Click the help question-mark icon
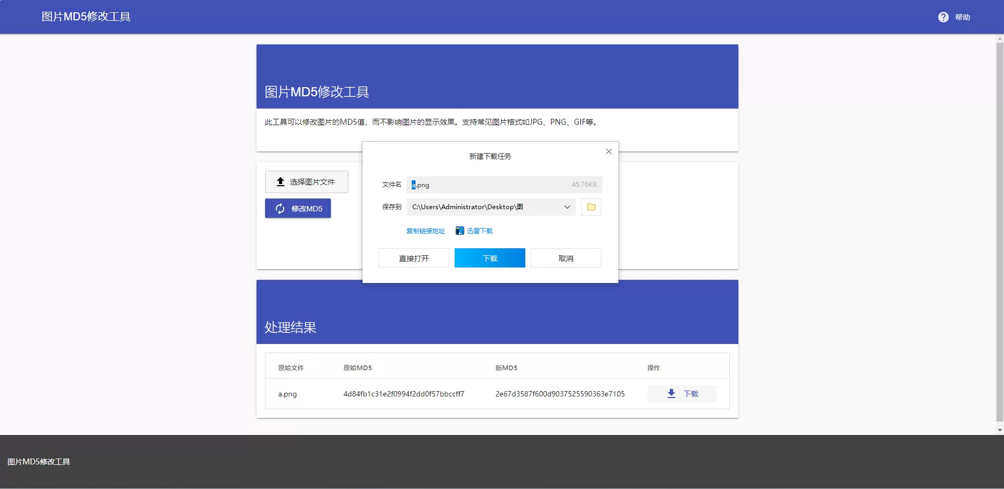 point(943,17)
